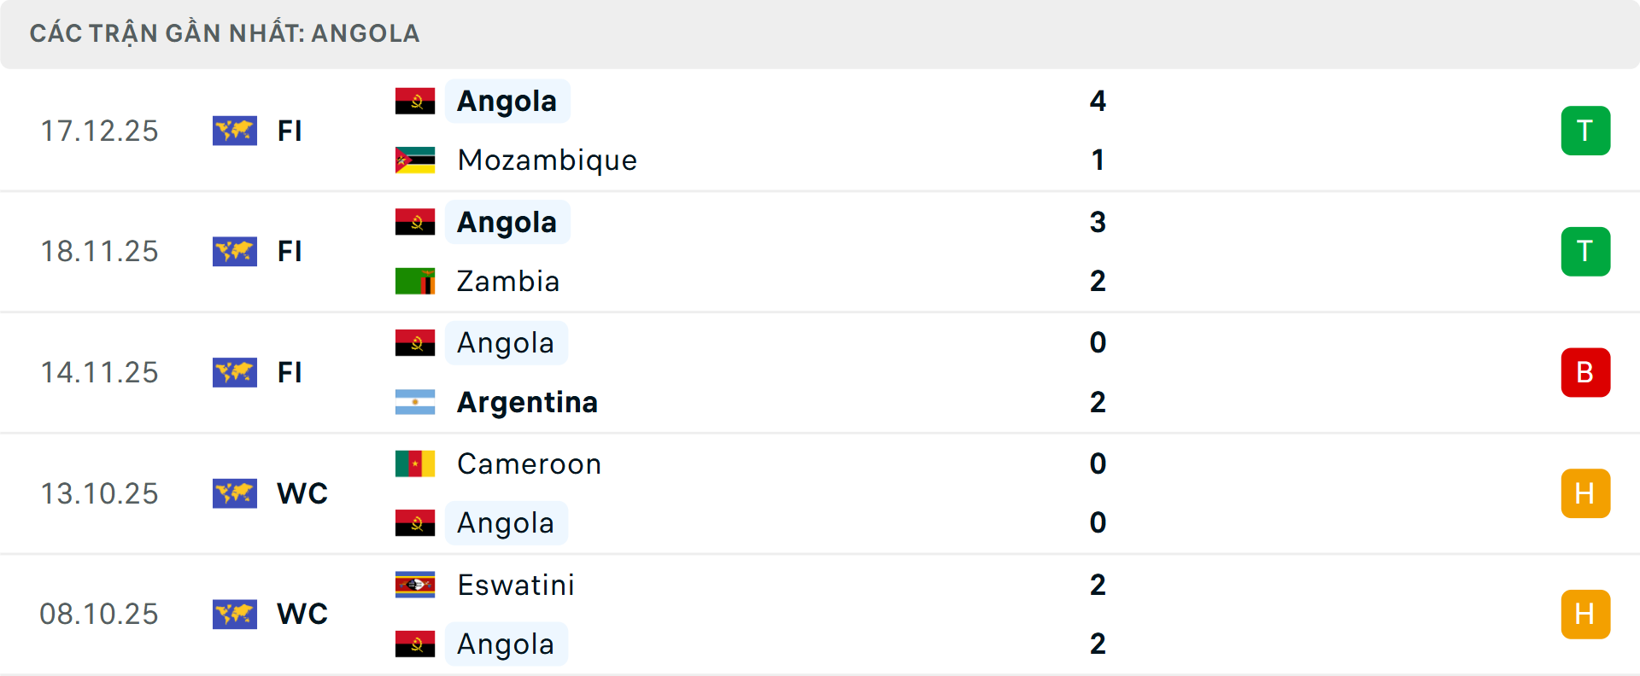
Task: Select the Eswatini flag icon
Action: tap(415, 586)
